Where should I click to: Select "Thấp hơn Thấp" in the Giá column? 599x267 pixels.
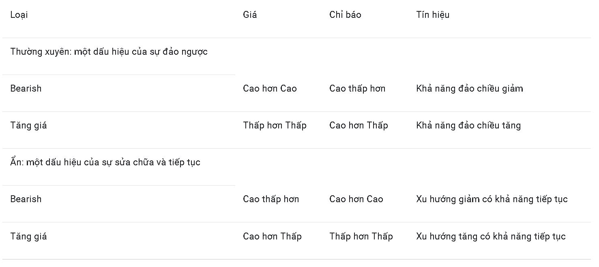275,126
